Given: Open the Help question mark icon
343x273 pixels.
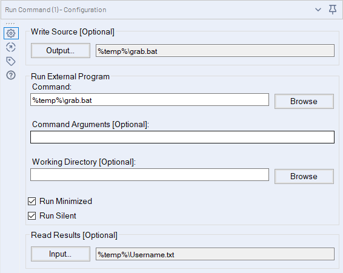Looking at the screenshot, I should pyautogui.click(x=11, y=75).
